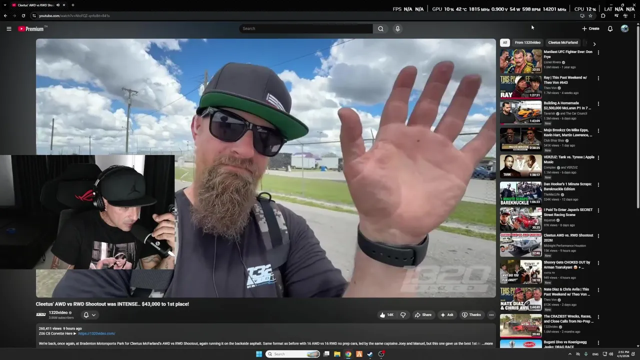Image resolution: width=640 pixels, height=360 pixels.
Task: Select the Cleetus McFarland chip
Action: coord(563,42)
